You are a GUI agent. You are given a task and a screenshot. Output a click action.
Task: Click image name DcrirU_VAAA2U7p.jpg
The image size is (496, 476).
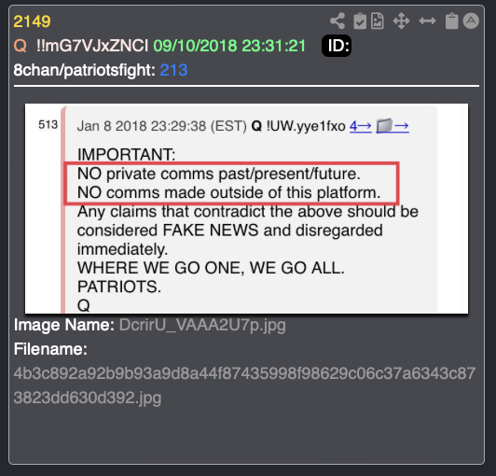pos(202,325)
